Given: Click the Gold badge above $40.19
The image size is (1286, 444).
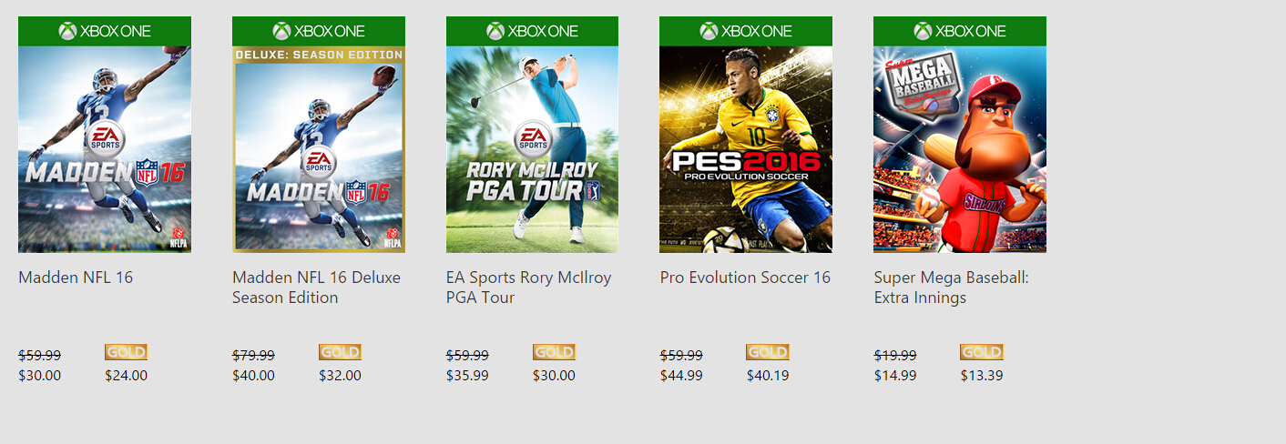Looking at the screenshot, I should (767, 352).
